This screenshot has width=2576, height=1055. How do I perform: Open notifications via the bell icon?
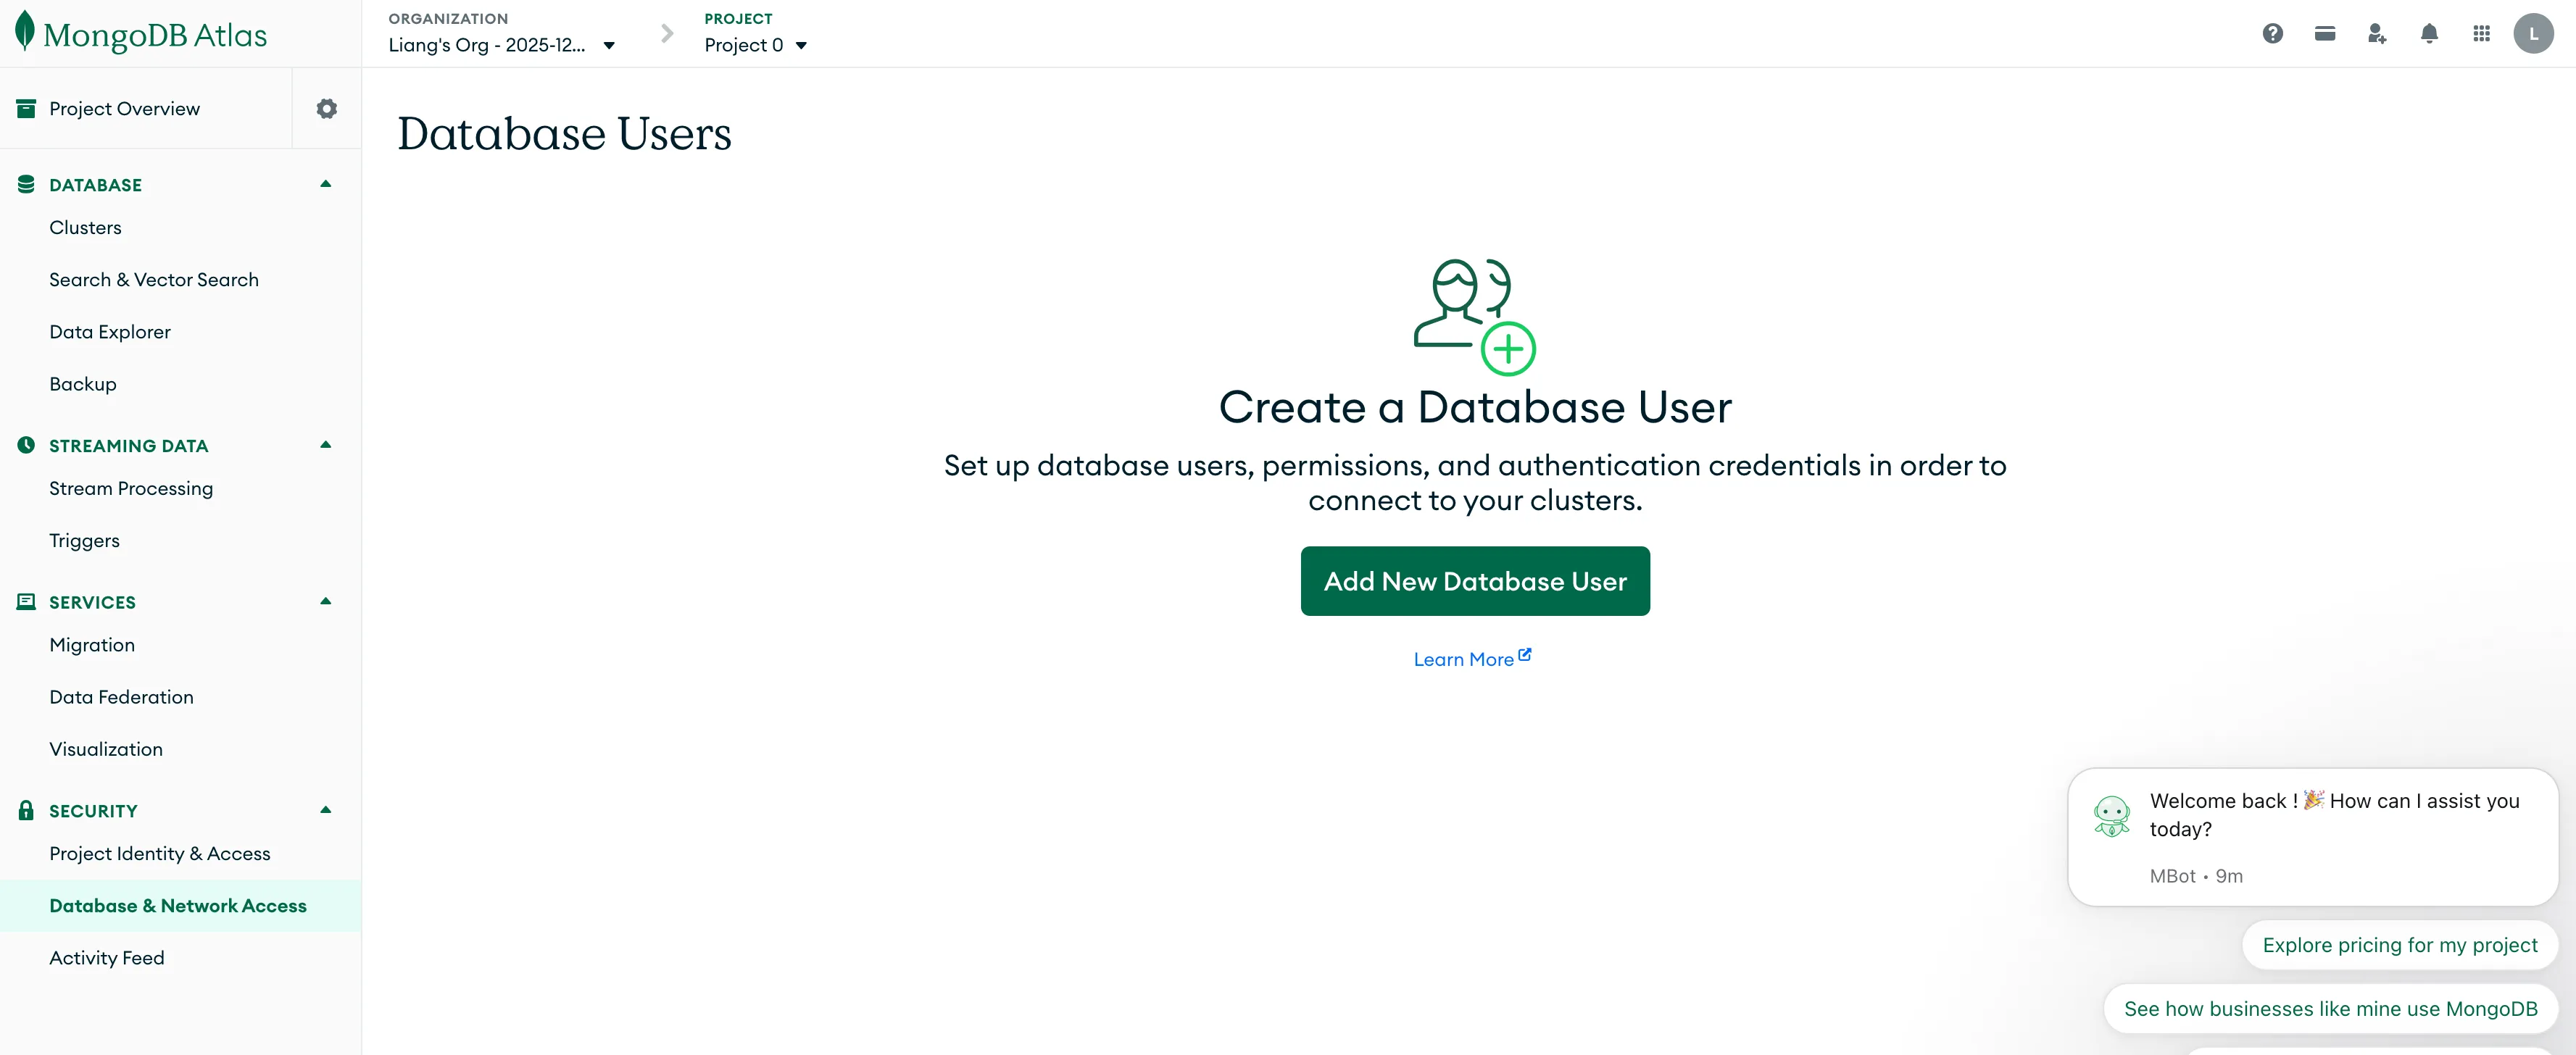pyautogui.click(x=2429, y=33)
